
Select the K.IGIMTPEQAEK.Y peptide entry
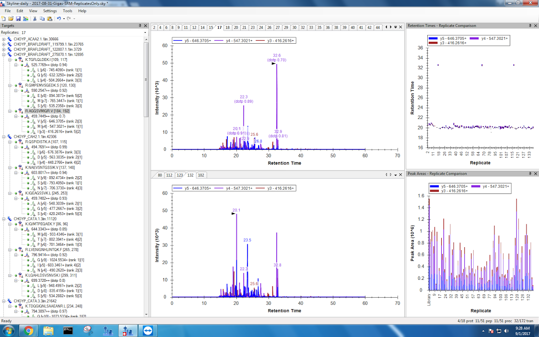[x=46, y=224]
